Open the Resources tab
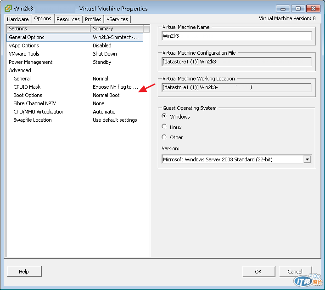 68,19
